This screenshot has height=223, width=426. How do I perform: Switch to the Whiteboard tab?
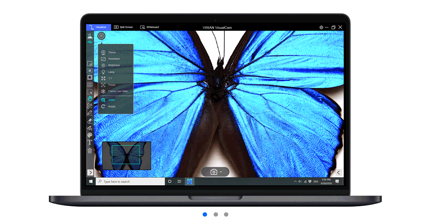click(x=149, y=27)
